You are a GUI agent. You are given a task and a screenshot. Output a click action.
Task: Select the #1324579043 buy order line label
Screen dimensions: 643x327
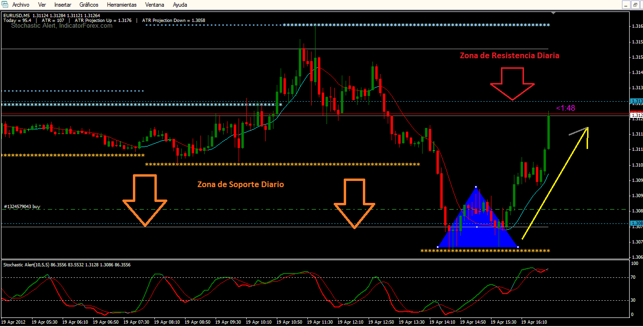coord(22,206)
